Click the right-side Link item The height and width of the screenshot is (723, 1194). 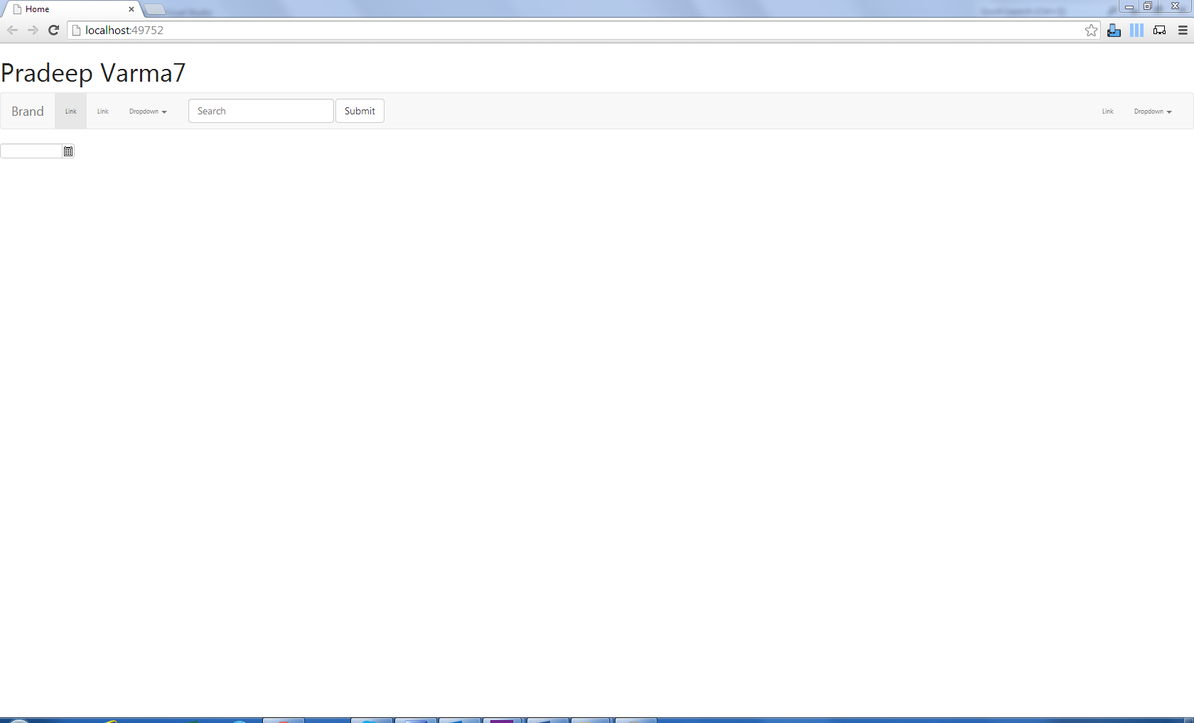[x=1108, y=112]
